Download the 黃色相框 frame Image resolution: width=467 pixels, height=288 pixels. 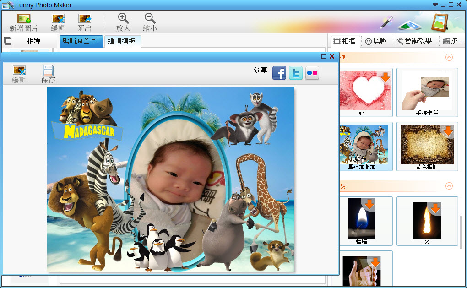click(x=448, y=130)
